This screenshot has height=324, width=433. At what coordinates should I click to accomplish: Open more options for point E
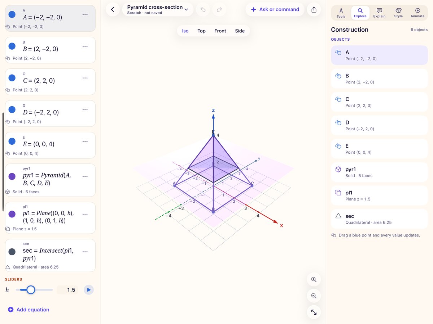tap(85, 141)
